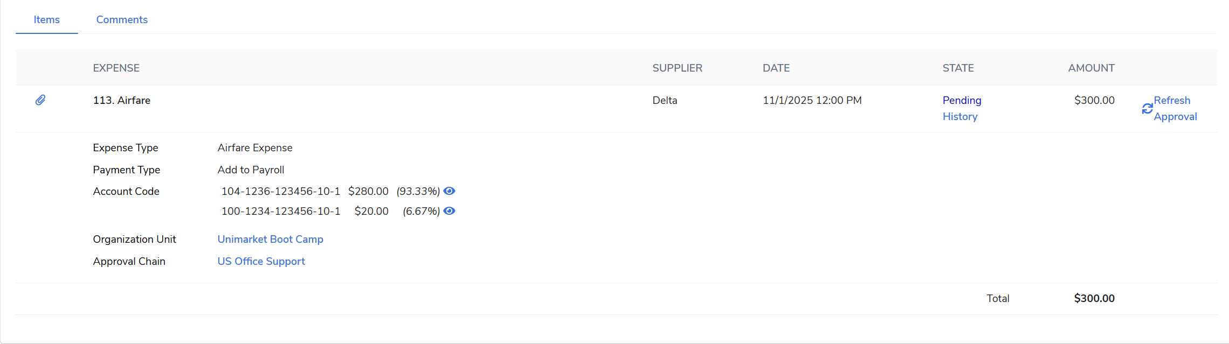Click the AMOUNT column header
This screenshot has height=344, width=1229.
point(1091,68)
